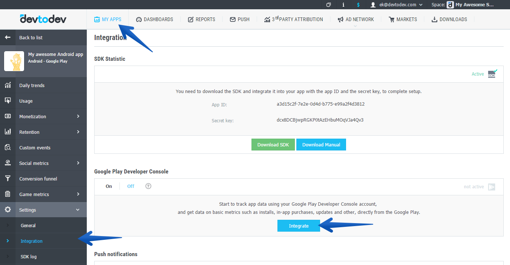Click the help question mark icon
The height and width of the screenshot is (265, 510).
coord(148,186)
